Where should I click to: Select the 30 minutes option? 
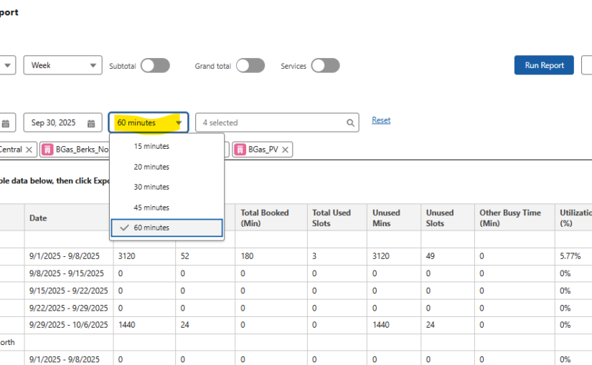coord(151,187)
